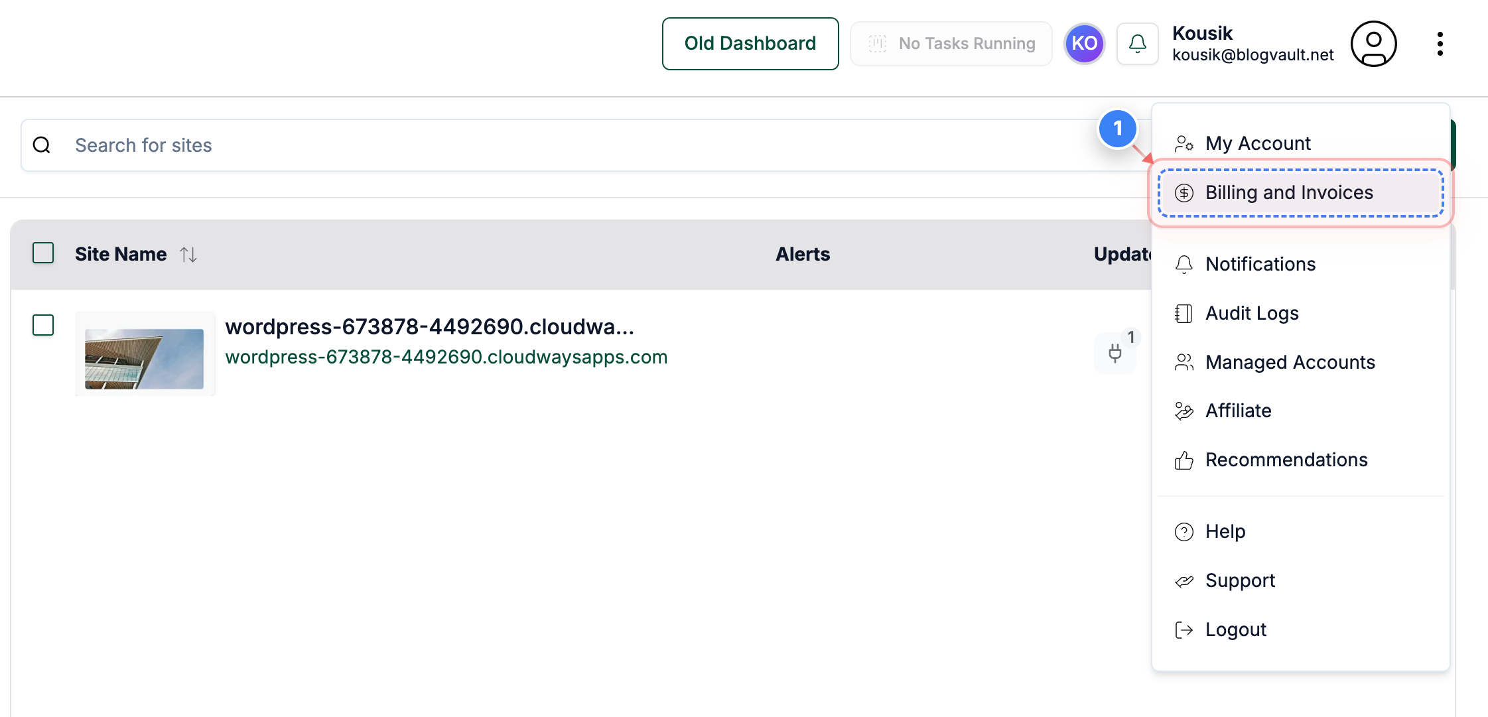Click the KO purple initials badge
1488x717 pixels.
pyautogui.click(x=1084, y=44)
